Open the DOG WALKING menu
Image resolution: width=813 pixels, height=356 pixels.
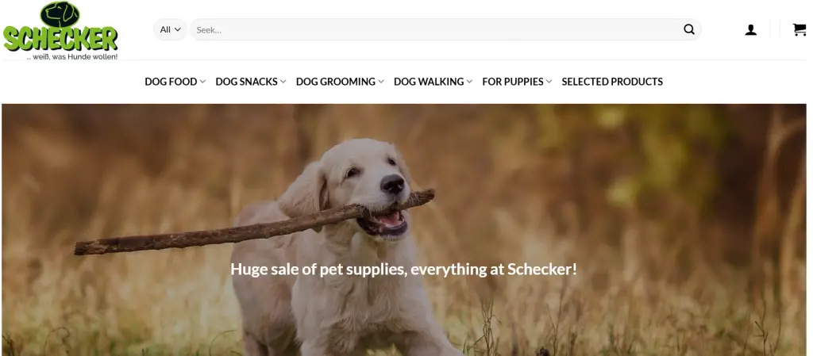pos(433,82)
